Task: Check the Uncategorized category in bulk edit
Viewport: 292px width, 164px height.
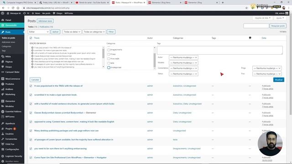Action: [x=109, y=67]
